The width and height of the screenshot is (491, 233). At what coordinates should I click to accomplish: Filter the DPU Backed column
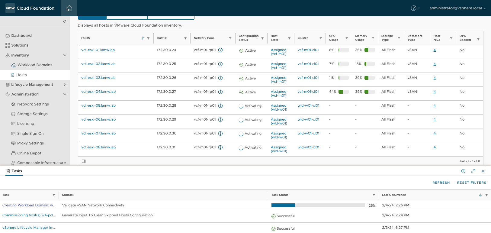coord(478,39)
